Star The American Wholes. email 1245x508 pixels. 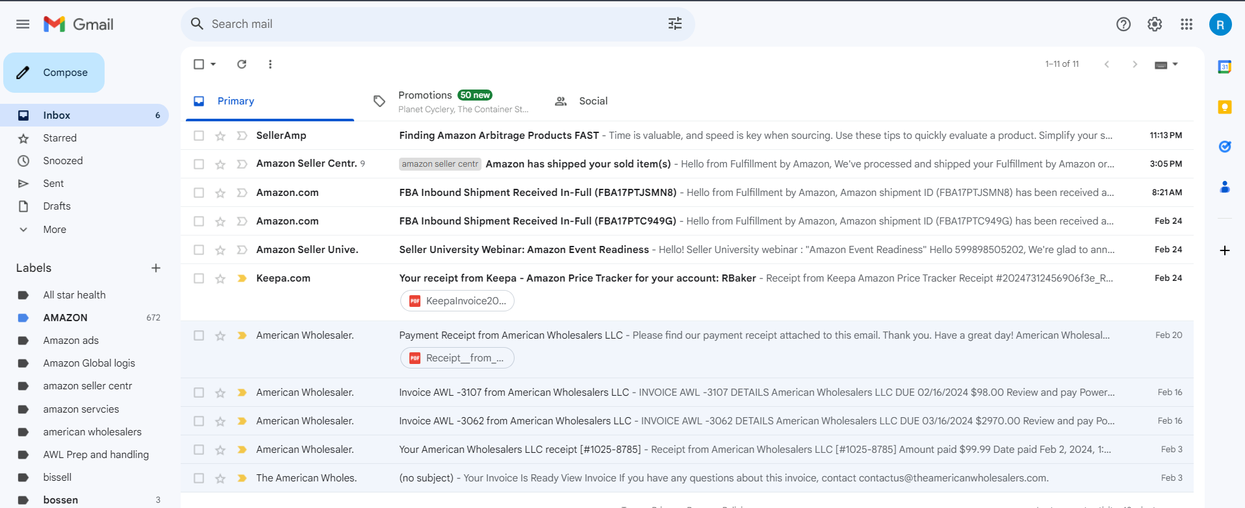tap(220, 478)
